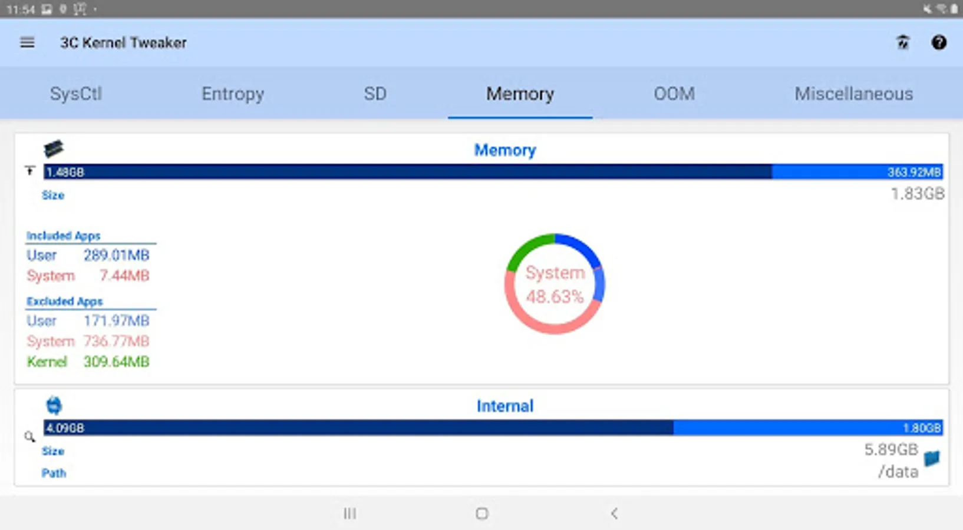Tap the Android recent apps button
Screen dimensions: 963x530
coord(349,514)
